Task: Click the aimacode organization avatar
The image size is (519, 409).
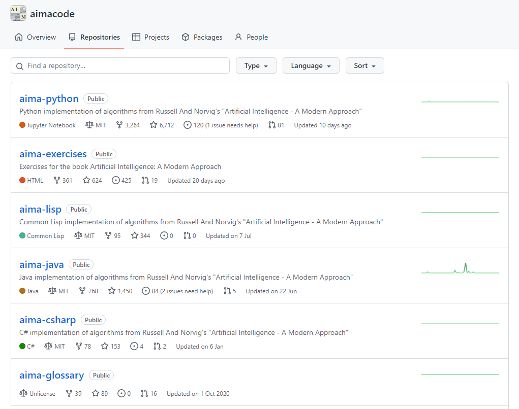Action: tap(18, 13)
